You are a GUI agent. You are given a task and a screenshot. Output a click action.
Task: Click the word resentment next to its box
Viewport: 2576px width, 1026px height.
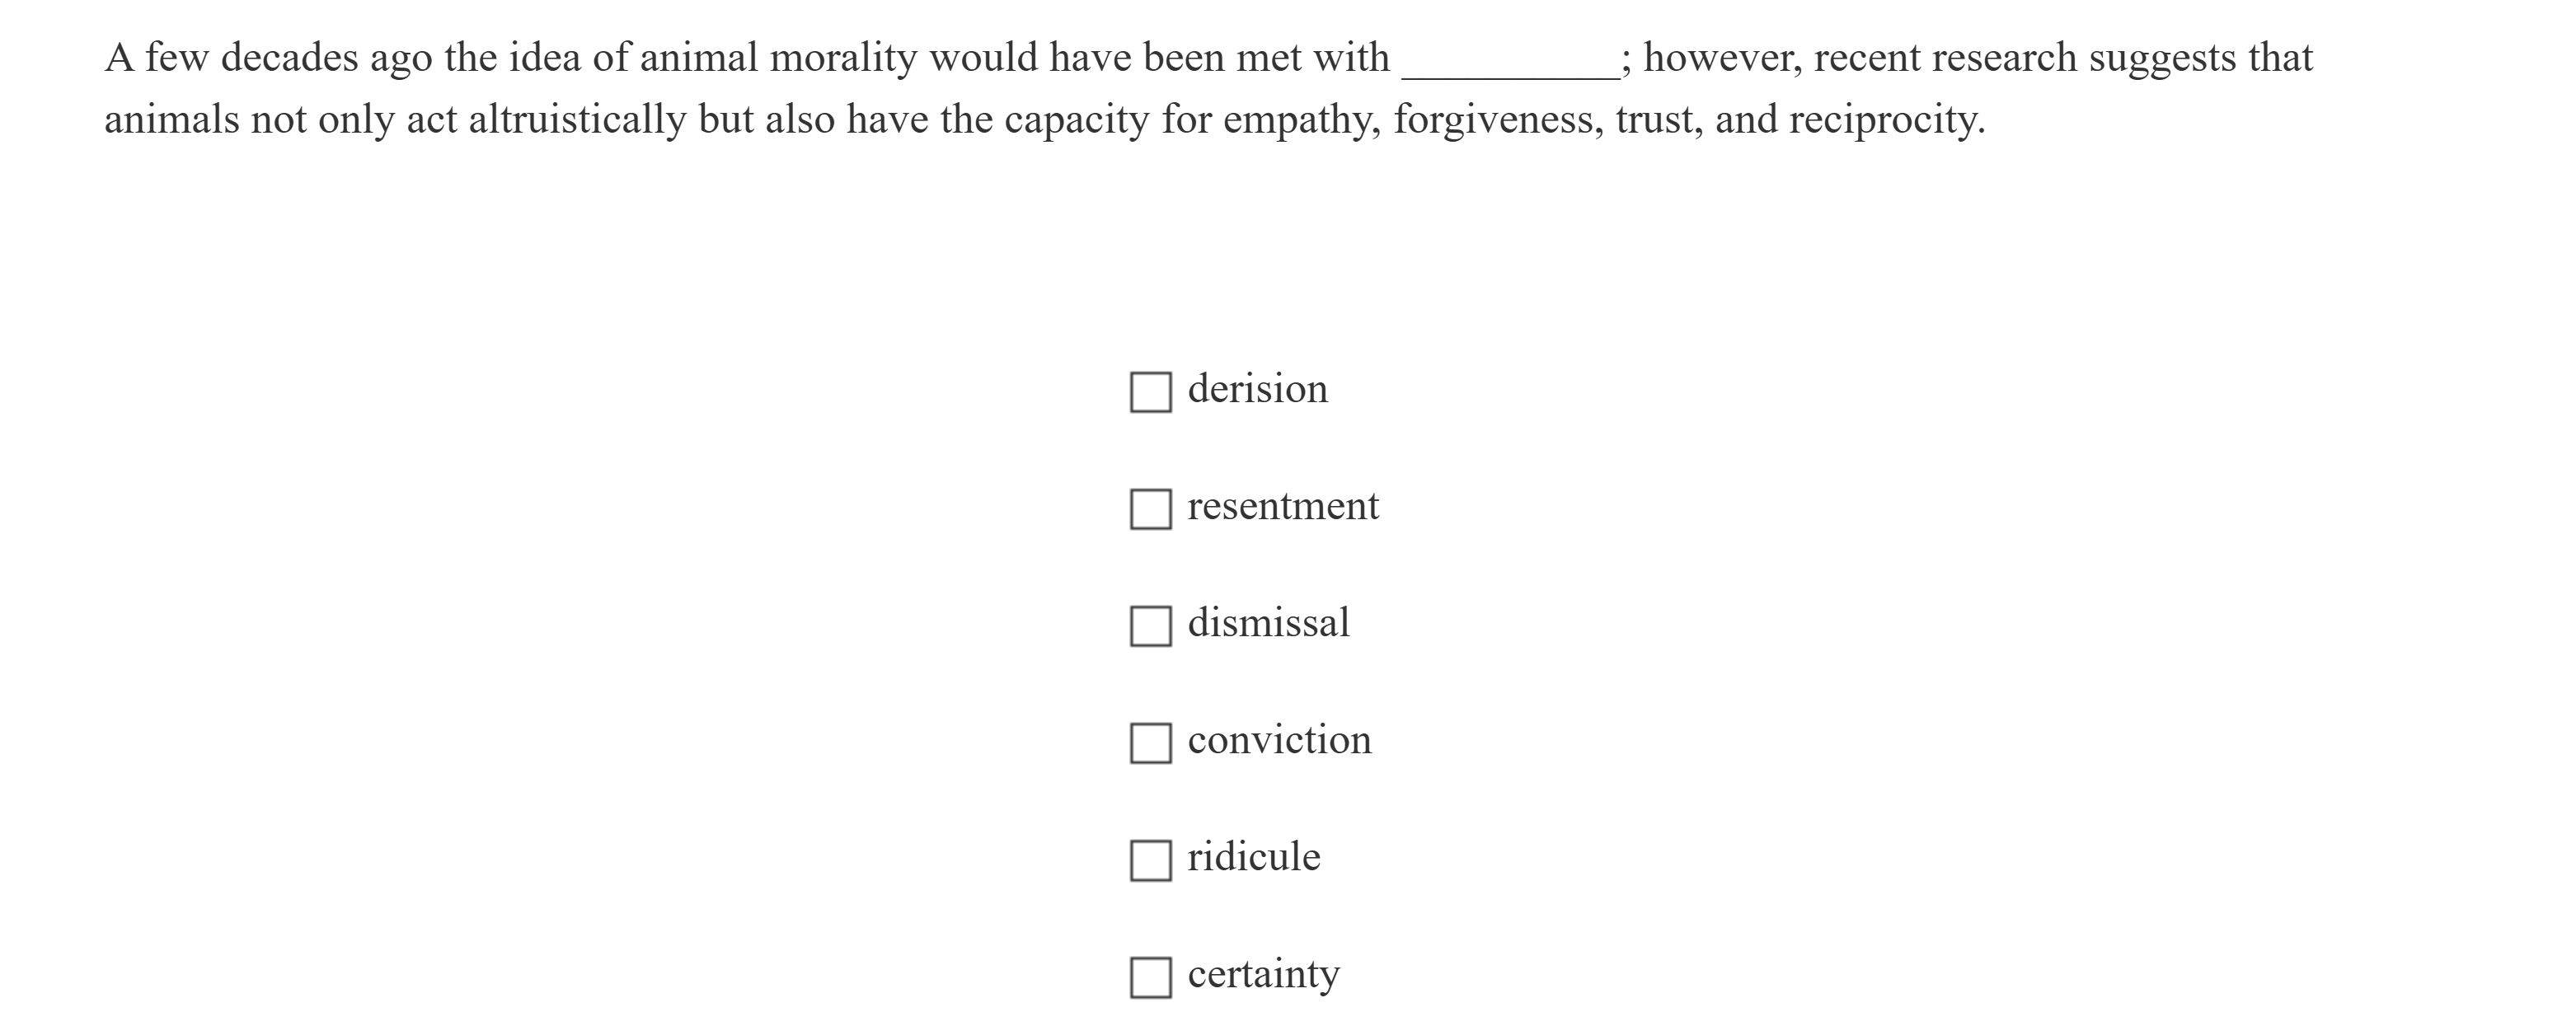[1283, 506]
